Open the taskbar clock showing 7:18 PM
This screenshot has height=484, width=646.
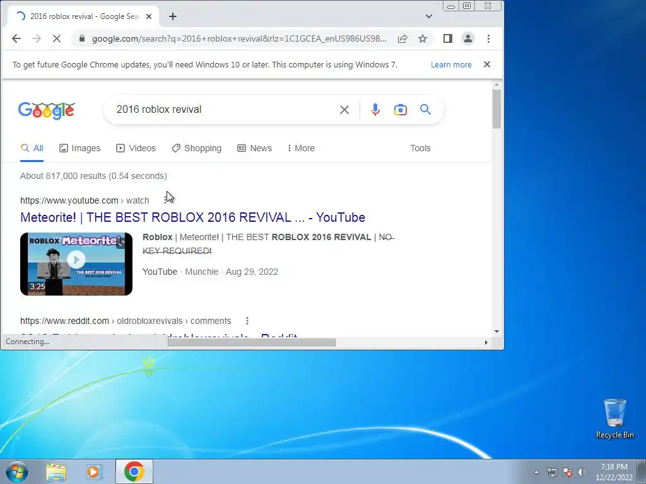(614, 472)
